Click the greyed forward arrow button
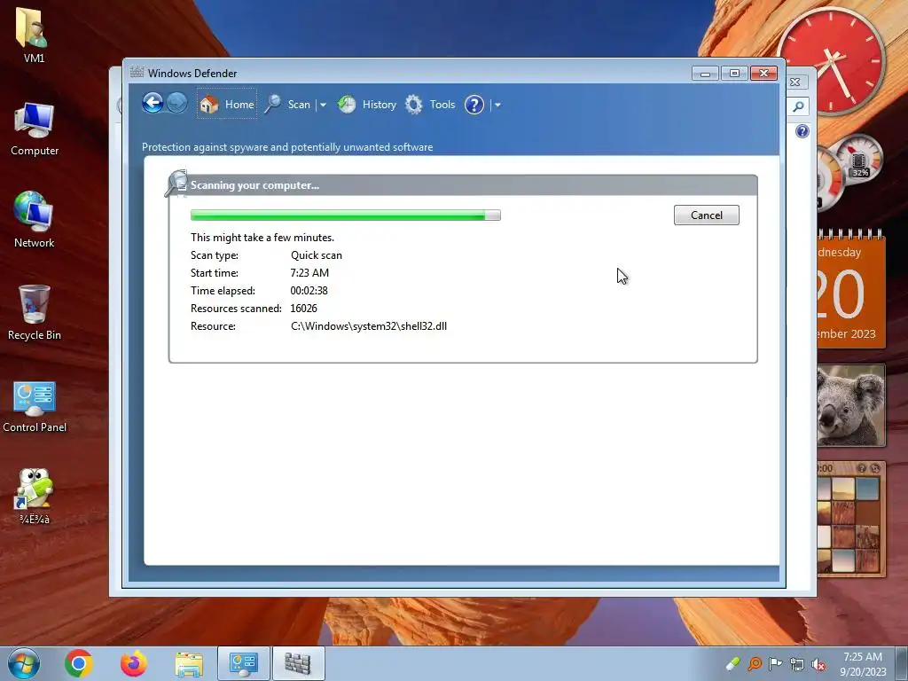This screenshot has width=908, height=681. pos(176,104)
